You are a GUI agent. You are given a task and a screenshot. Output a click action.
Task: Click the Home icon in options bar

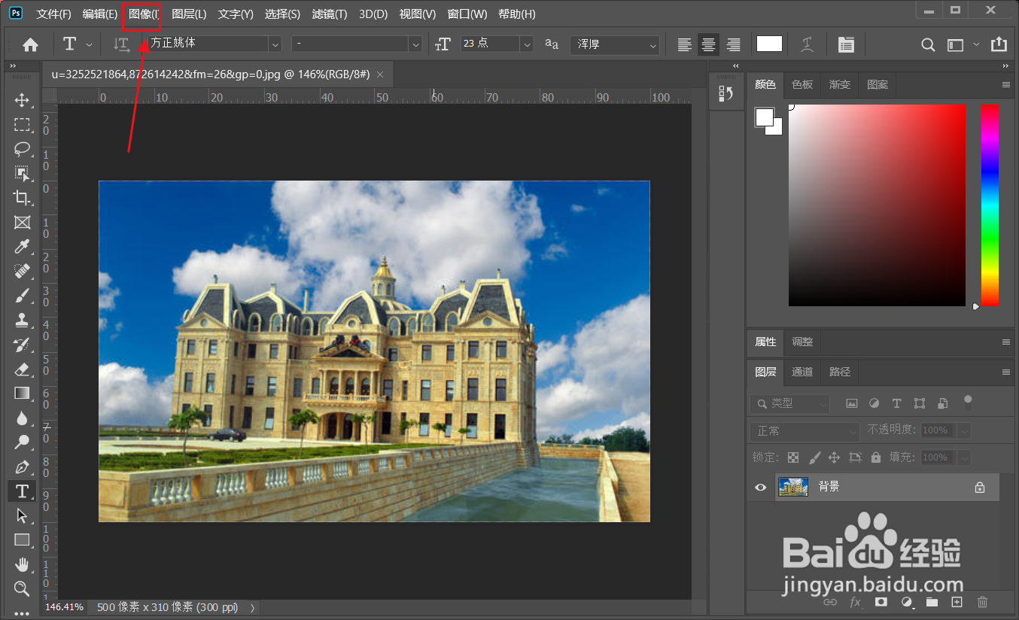point(30,44)
